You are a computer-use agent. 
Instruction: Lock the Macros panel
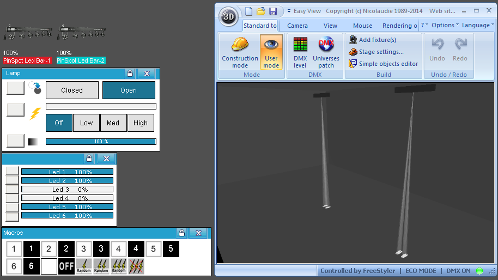181,233
